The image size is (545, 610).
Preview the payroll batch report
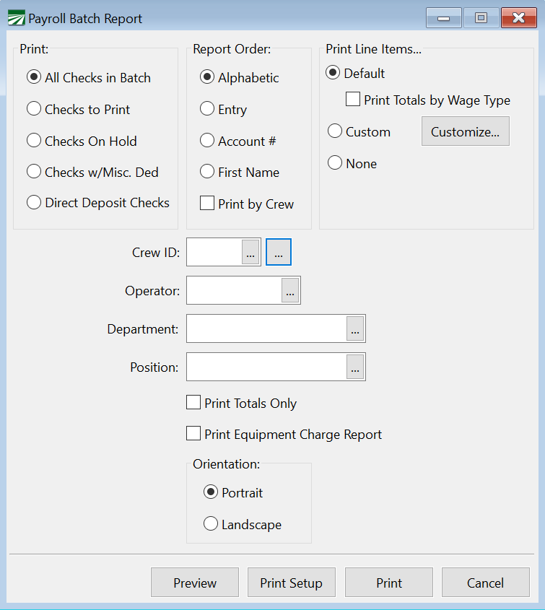[x=194, y=583]
